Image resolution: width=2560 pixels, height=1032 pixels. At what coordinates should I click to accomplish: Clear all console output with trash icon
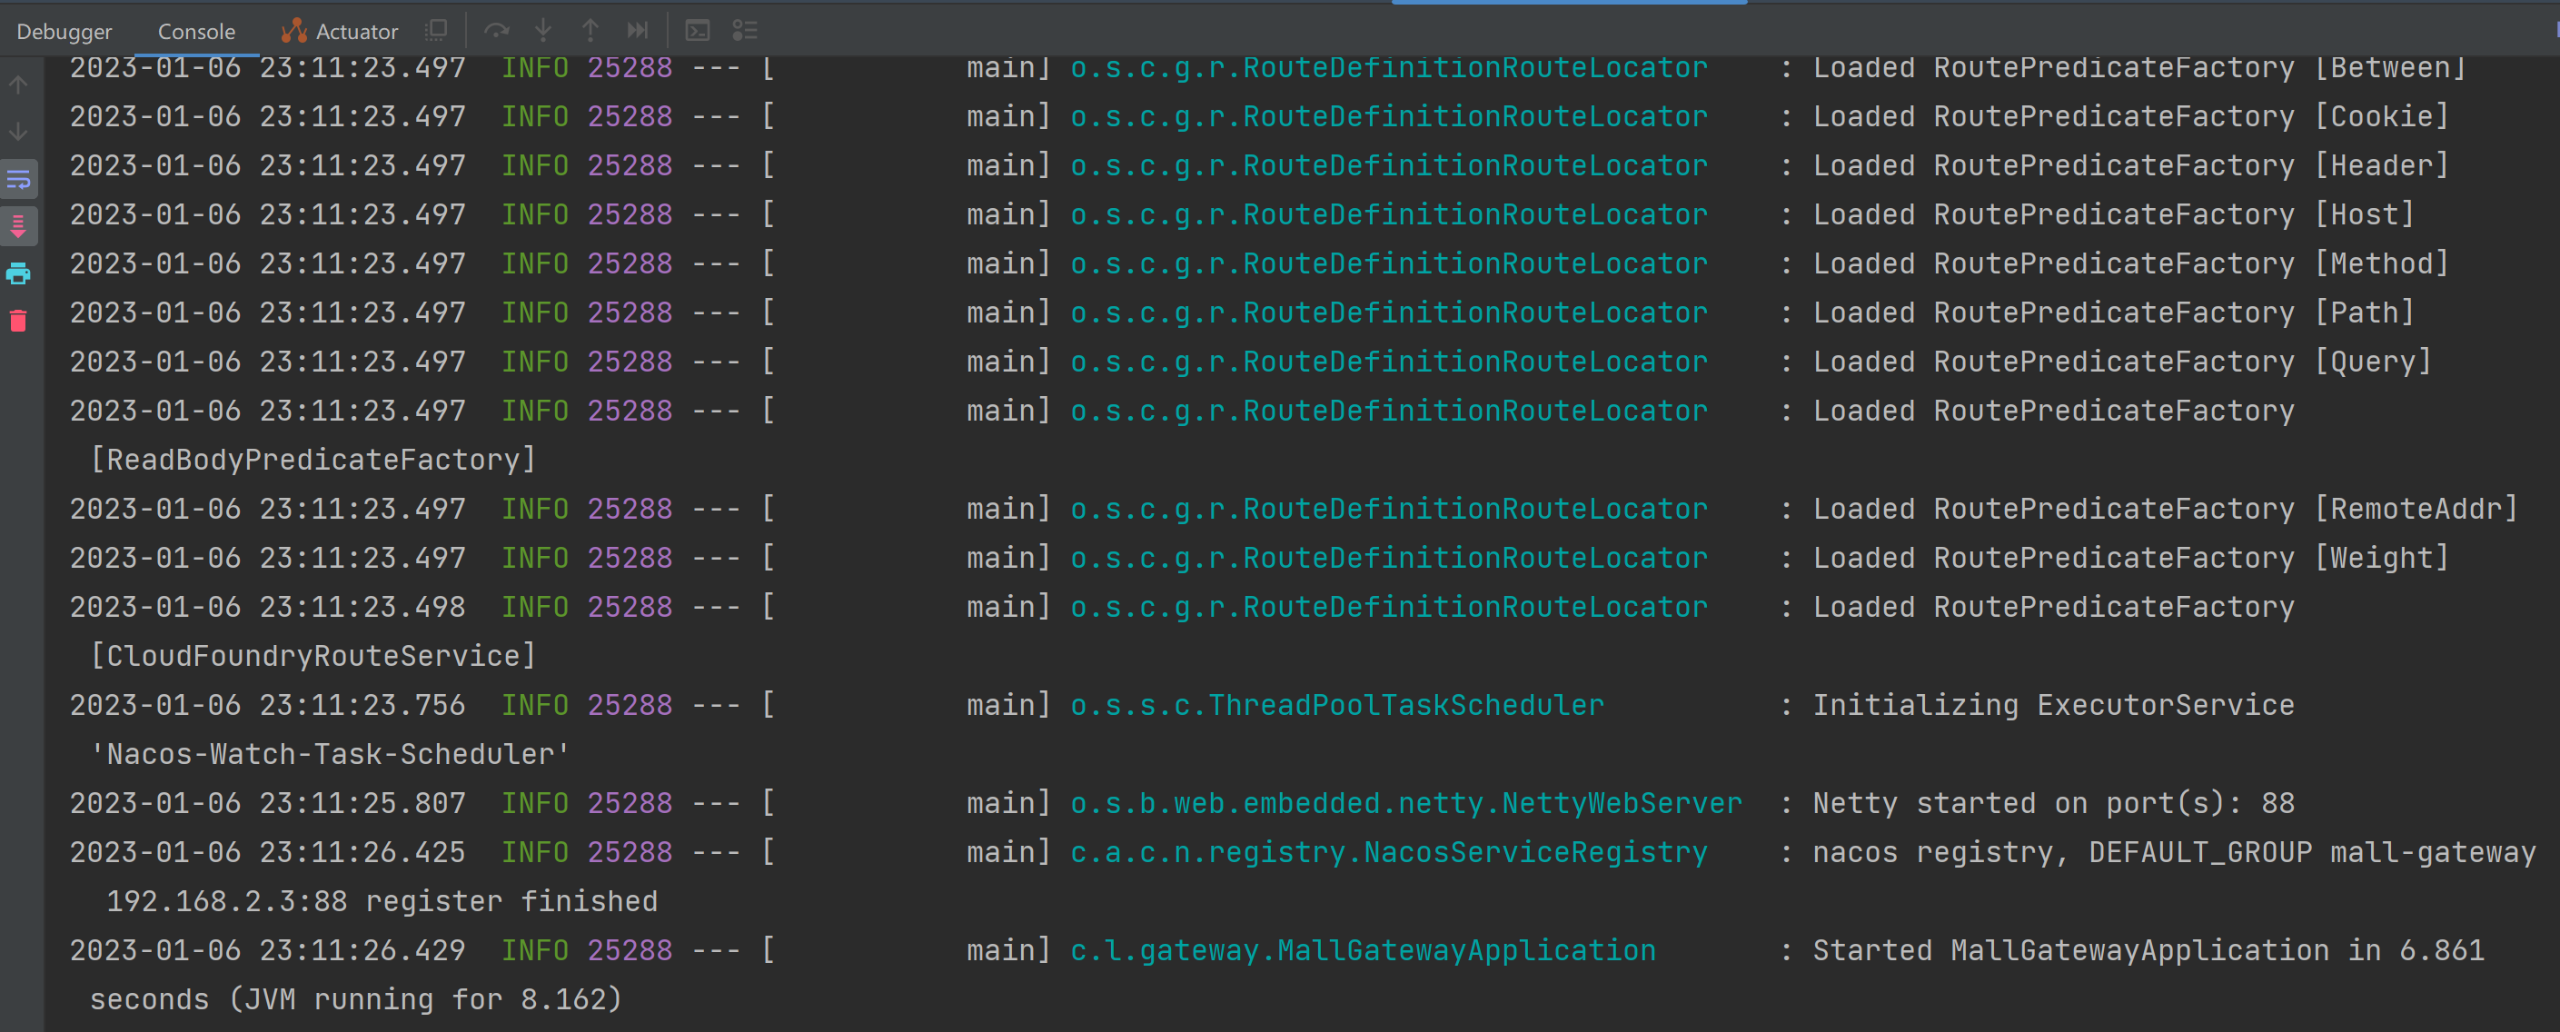click(x=19, y=321)
